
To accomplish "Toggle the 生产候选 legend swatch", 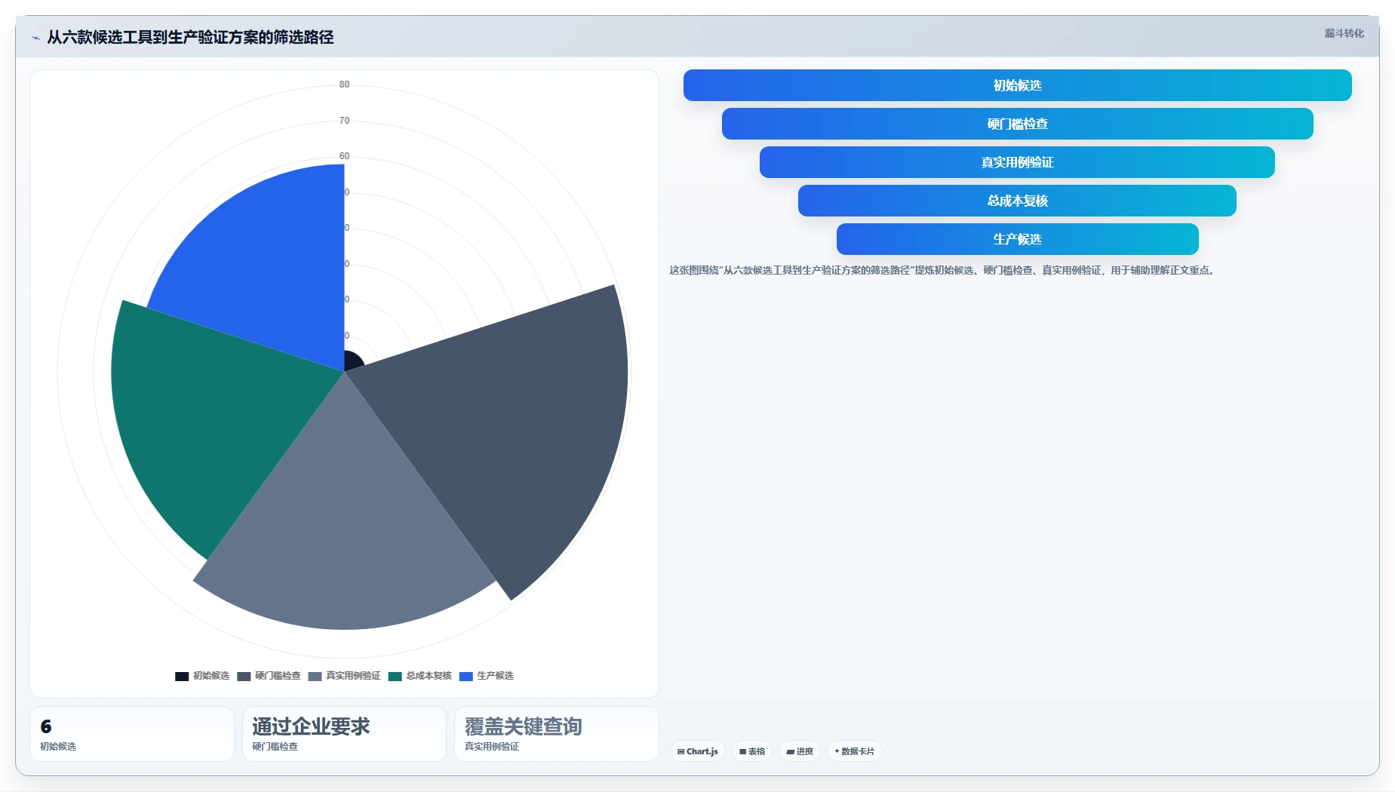I will [466, 676].
